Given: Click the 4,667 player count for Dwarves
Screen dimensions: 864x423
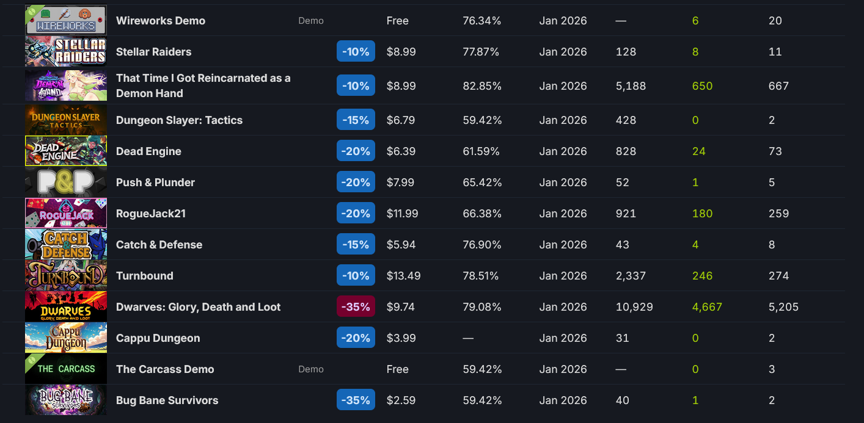Looking at the screenshot, I should [707, 307].
